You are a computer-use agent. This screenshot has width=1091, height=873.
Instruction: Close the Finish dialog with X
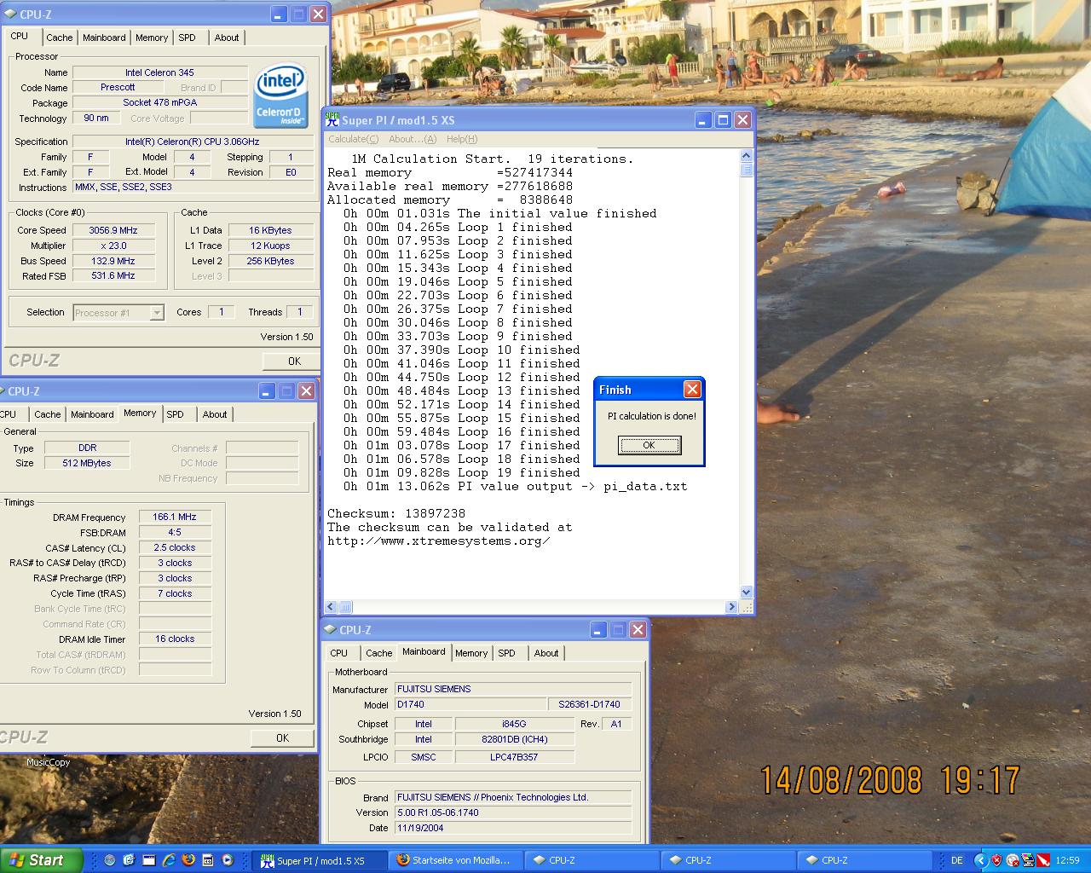pos(692,390)
